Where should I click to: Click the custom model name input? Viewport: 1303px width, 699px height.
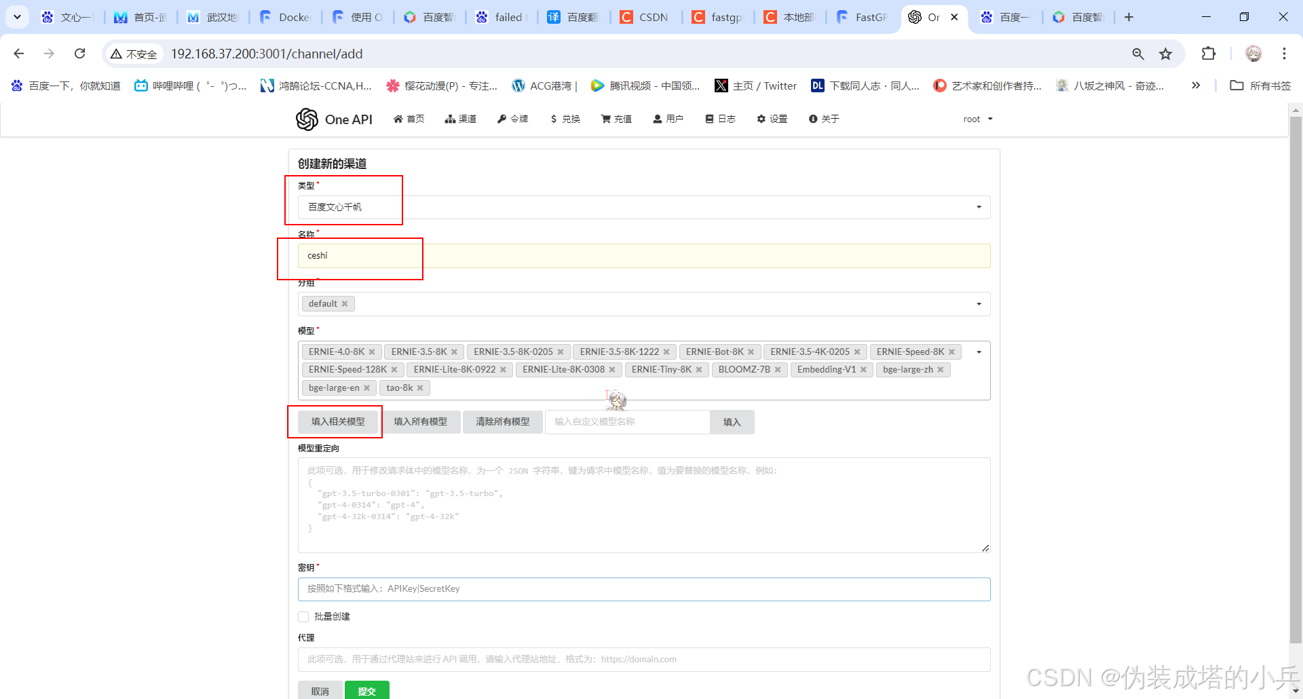coord(628,422)
